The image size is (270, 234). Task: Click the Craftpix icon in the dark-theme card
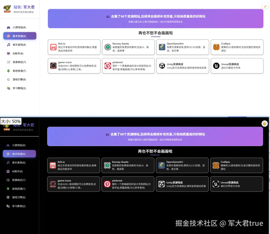tap(216, 165)
